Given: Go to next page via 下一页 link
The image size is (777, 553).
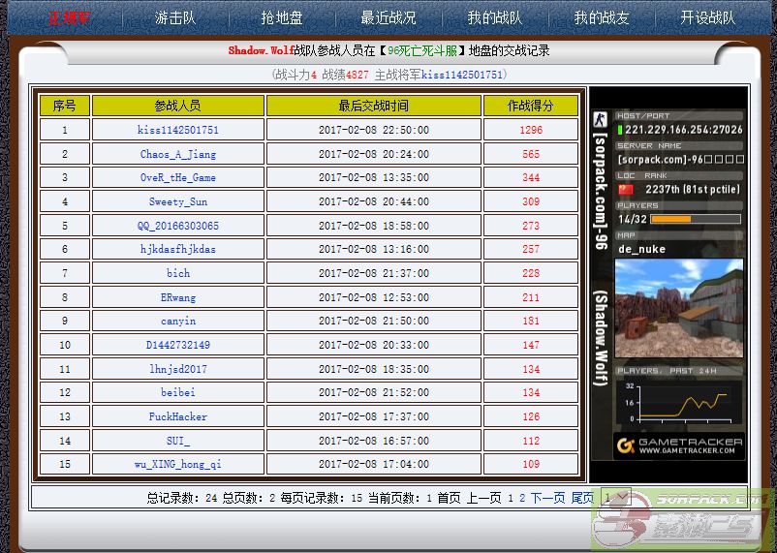Looking at the screenshot, I should coord(547,498).
